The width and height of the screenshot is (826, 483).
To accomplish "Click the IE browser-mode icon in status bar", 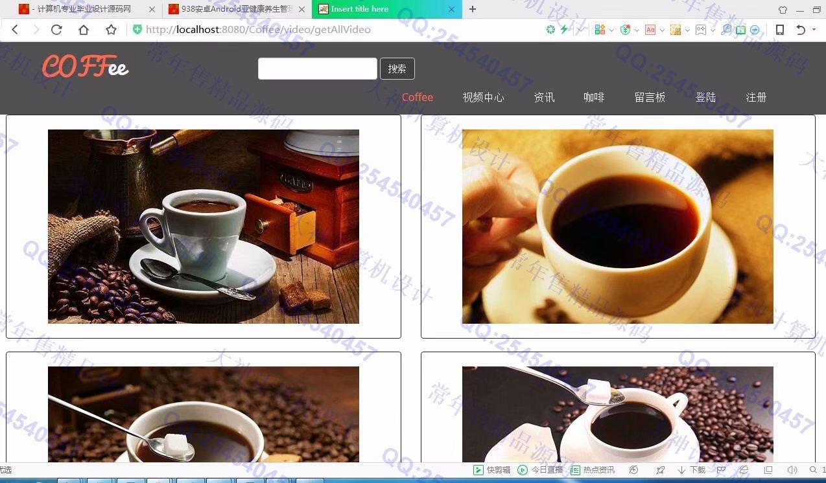I will [744, 470].
